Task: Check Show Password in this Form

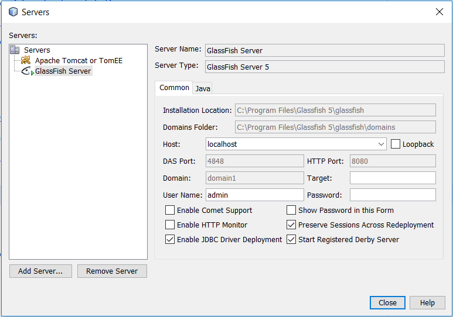Action: (291, 210)
